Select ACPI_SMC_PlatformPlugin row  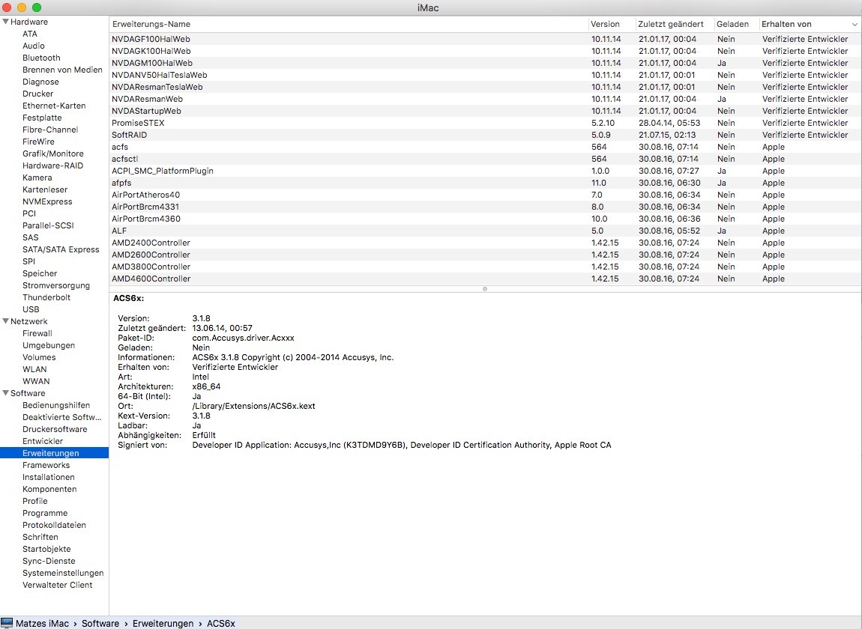tap(486, 171)
